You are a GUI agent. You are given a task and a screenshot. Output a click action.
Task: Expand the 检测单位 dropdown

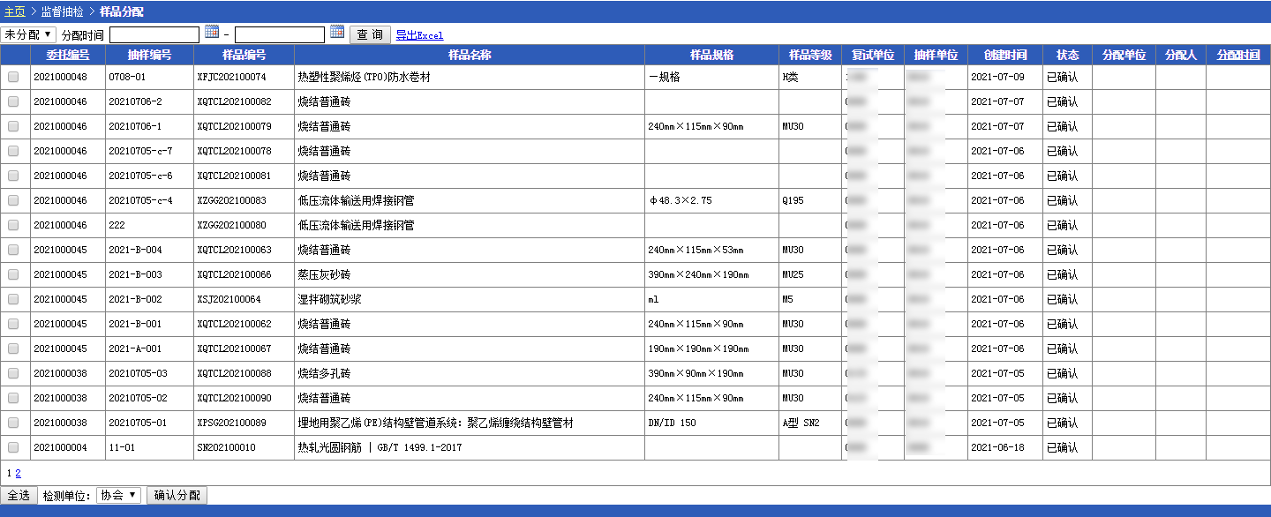click(118, 496)
